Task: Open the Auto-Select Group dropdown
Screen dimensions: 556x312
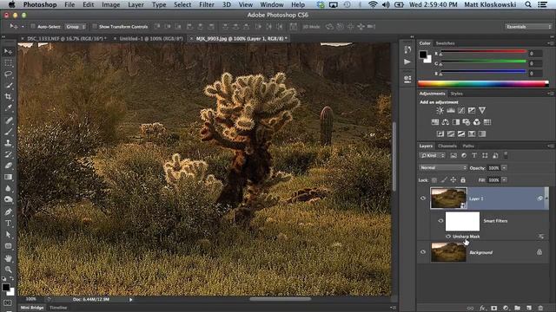Action: tap(76, 27)
